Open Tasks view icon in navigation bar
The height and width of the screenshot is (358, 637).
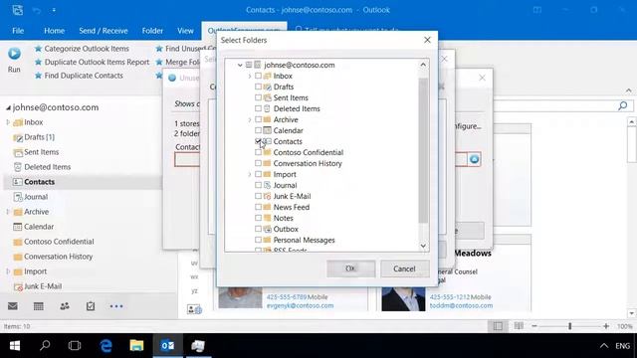point(91,306)
